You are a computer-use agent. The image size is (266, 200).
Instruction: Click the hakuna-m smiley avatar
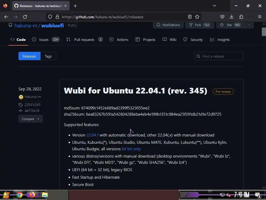21,97
